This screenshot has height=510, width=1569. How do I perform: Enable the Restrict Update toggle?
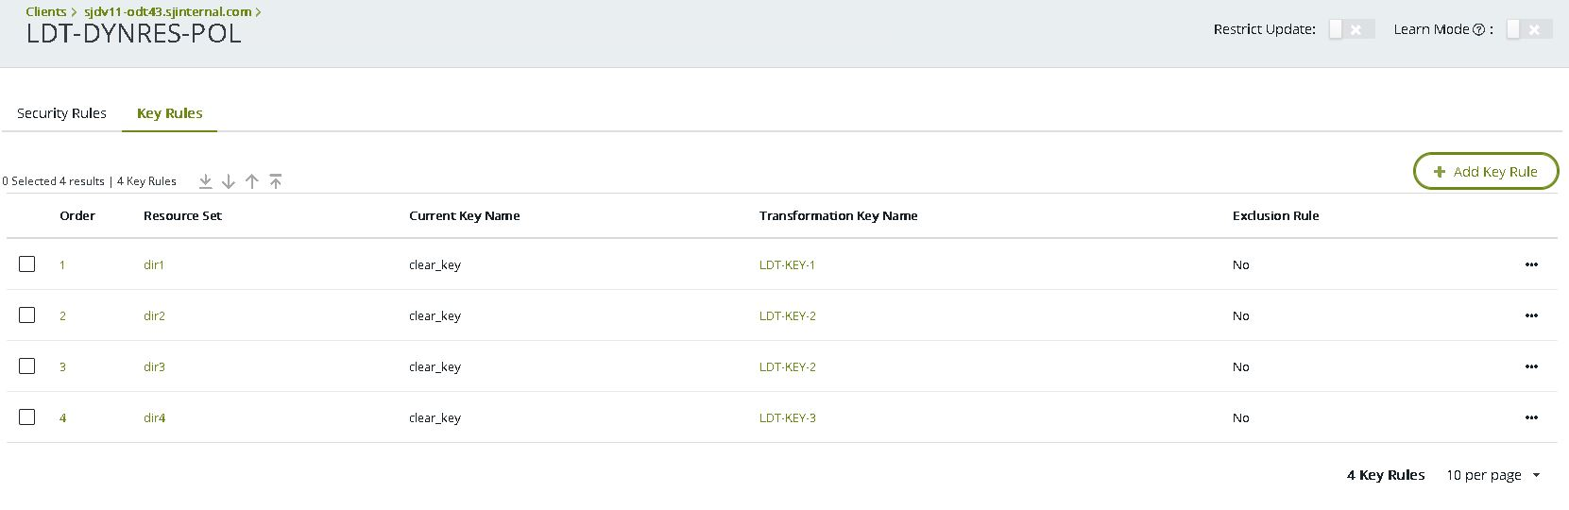pyautogui.click(x=1350, y=30)
